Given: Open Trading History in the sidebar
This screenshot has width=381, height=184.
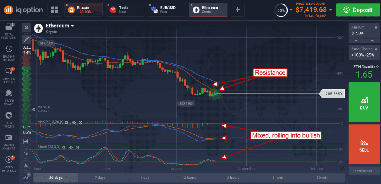Looking at the screenshot, I should (9, 53).
